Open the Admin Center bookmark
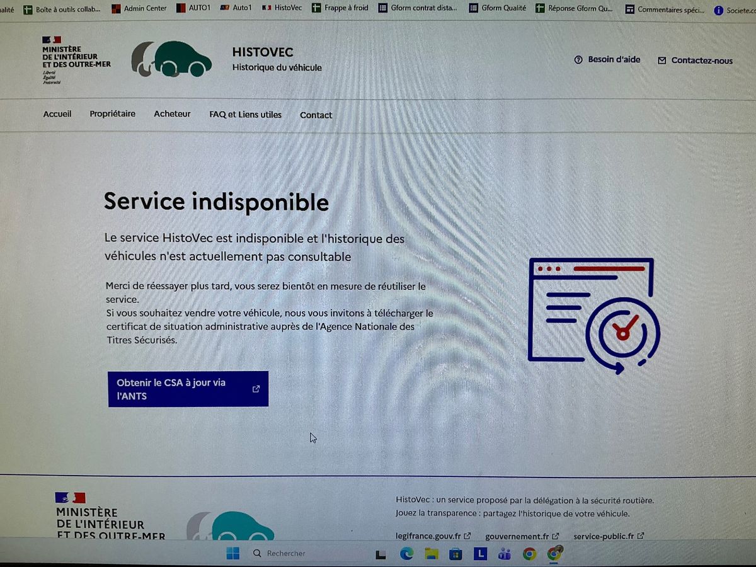The width and height of the screenshot is (756, 567). click(139, 8)
